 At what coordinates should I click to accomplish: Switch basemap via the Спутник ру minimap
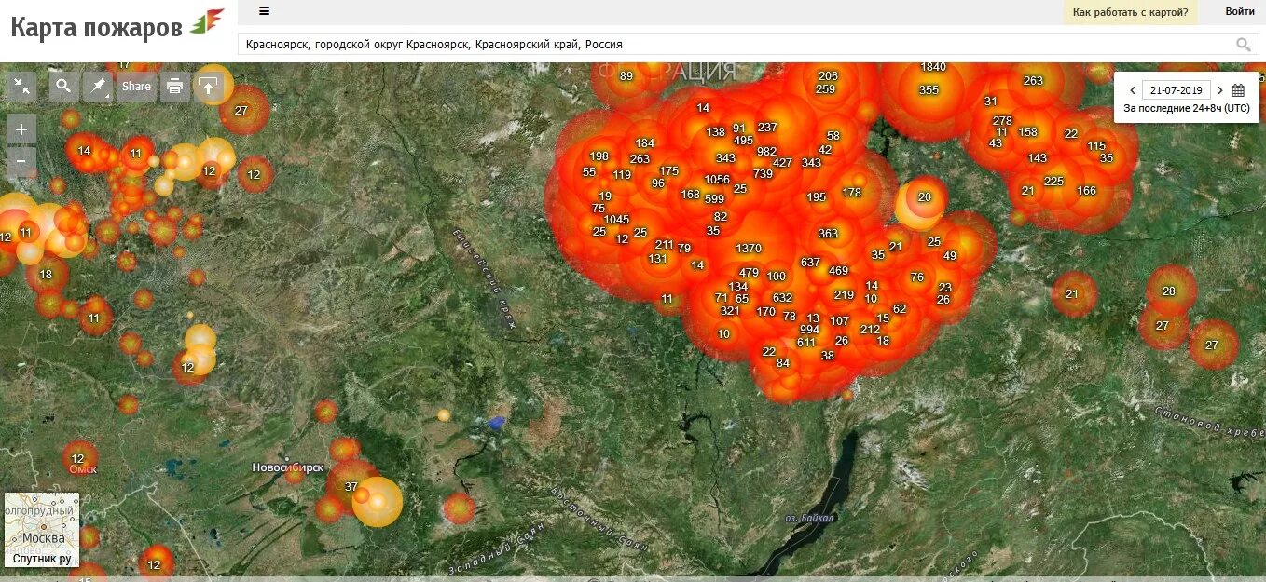(42, 530)
